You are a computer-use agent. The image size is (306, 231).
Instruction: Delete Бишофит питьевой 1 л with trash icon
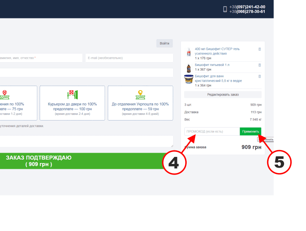coord(259,65)
